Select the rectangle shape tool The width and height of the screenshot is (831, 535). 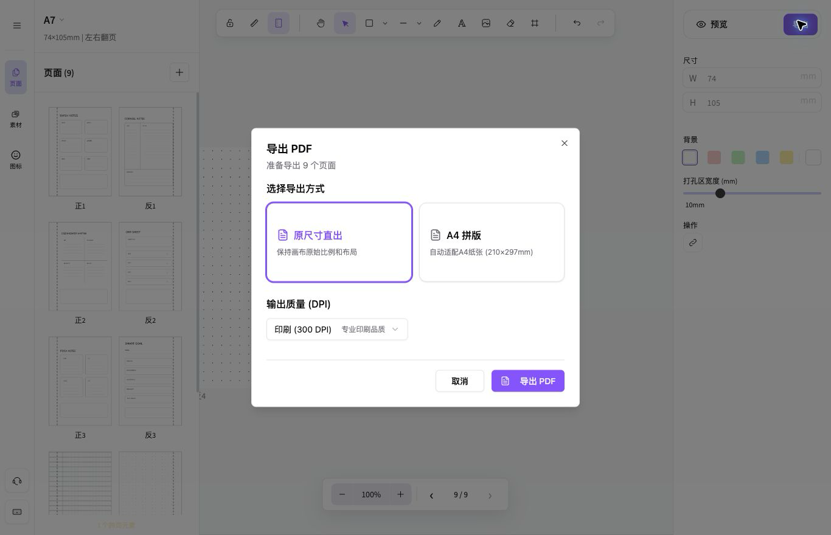coord(369,23)
